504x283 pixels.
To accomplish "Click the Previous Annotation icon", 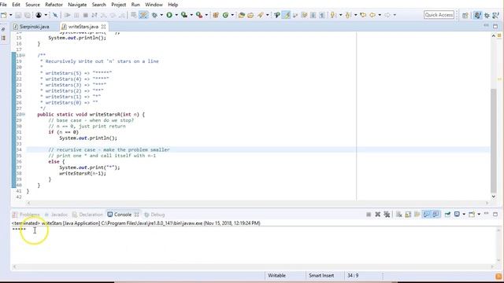I will click(x=348, y=15).
